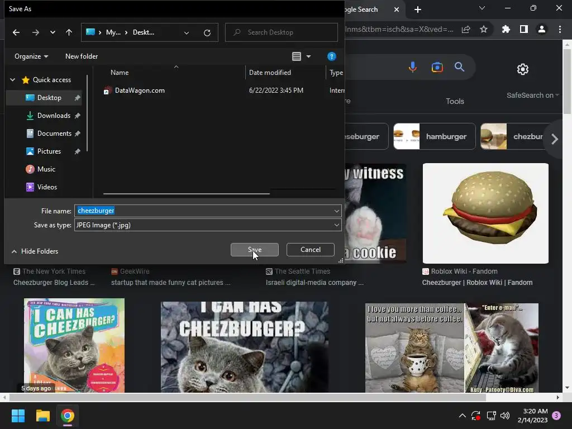Open Chrome Extensions puzzle icon

click(x=506, y=30)
